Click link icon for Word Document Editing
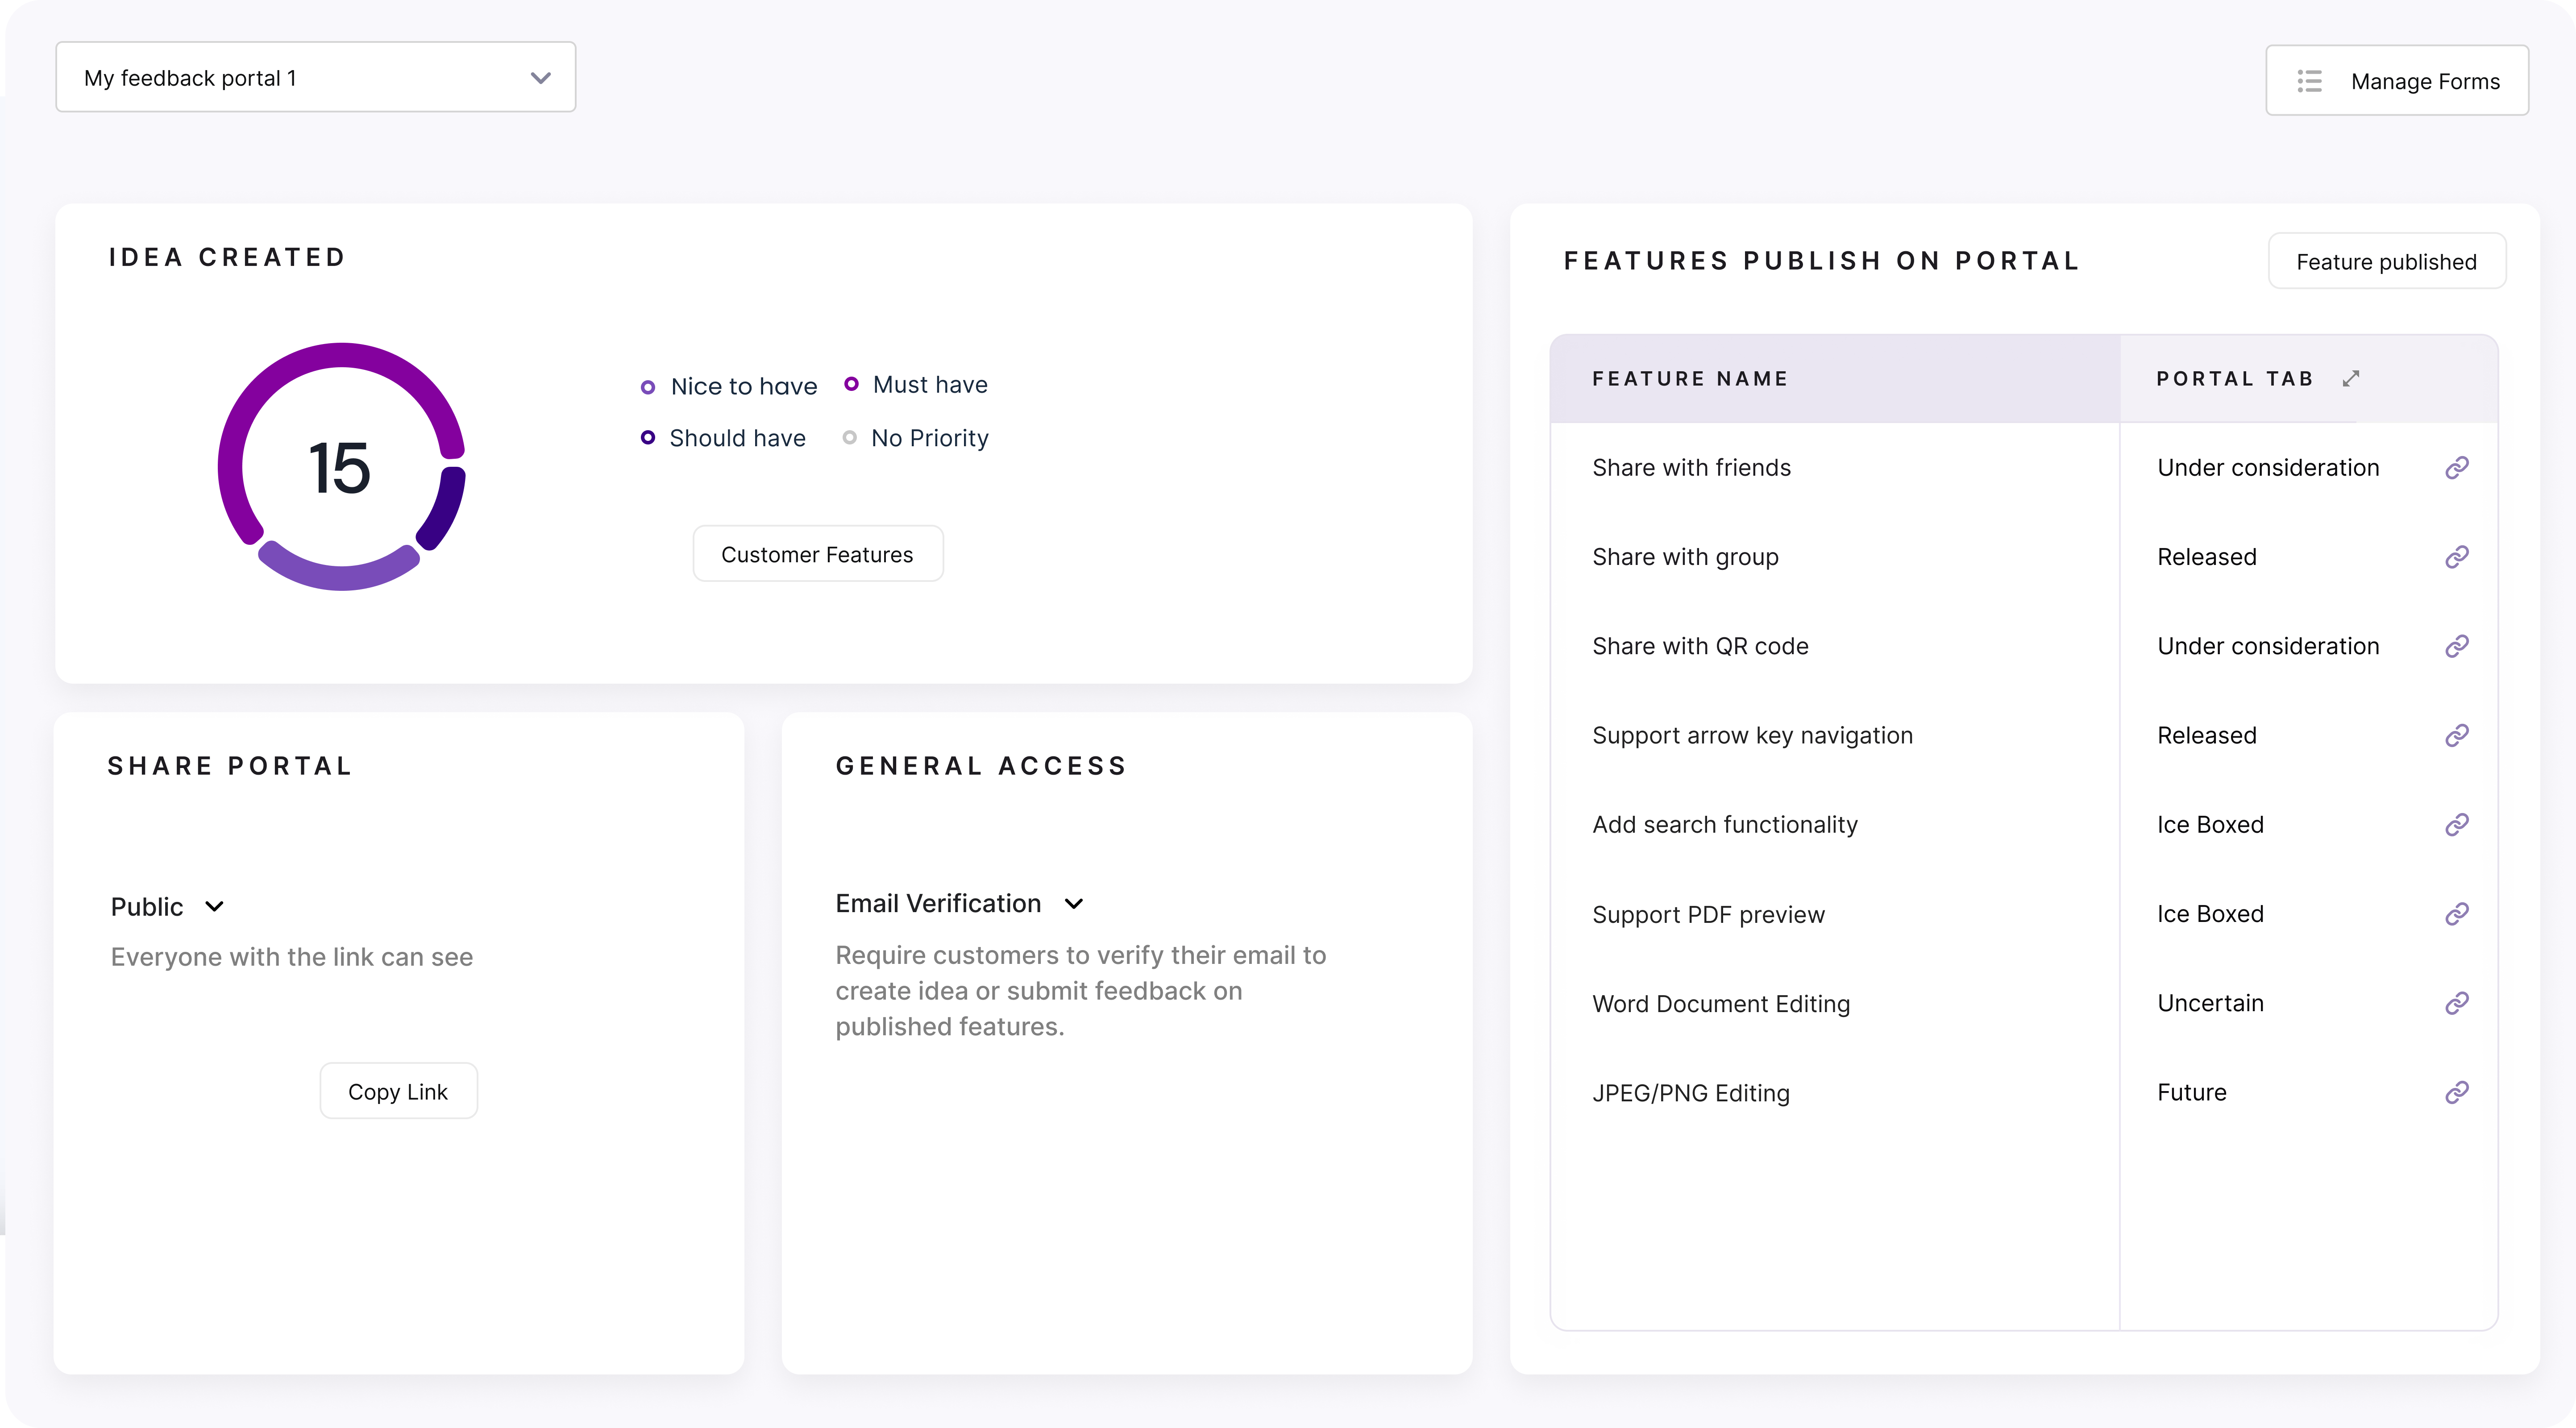The height and width of the screenshot is (1428, 2576). tap(2457, 1003)
